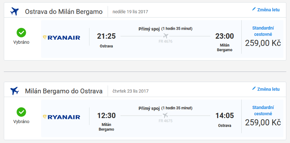Open Změna letu for Milán Bergamo to Ostrava
290x143 pixels.
[x=266, y=89]
